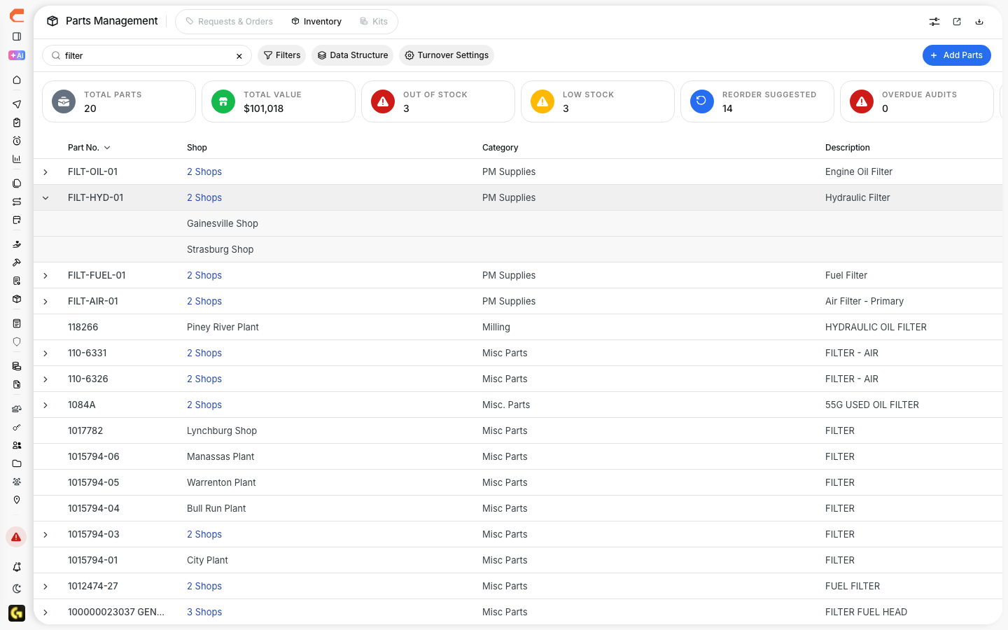This screenshot has width=1008, height=630.
Task: Open the location pin sidebar icon
Action: click(17, 500)
